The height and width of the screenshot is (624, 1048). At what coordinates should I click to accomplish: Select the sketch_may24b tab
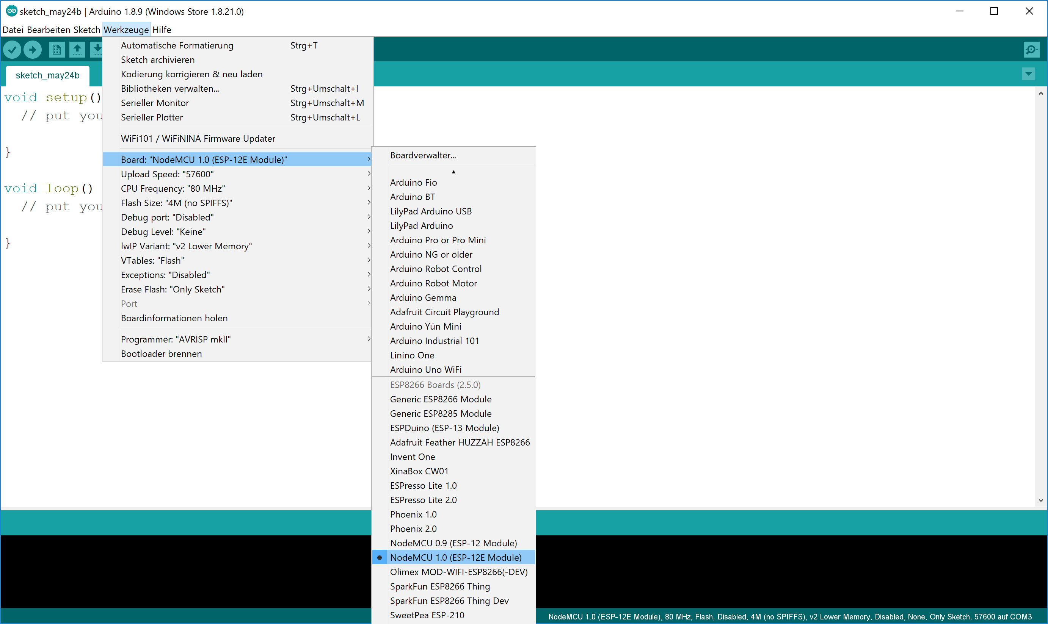pyautogui.click(x=47, y=75)
